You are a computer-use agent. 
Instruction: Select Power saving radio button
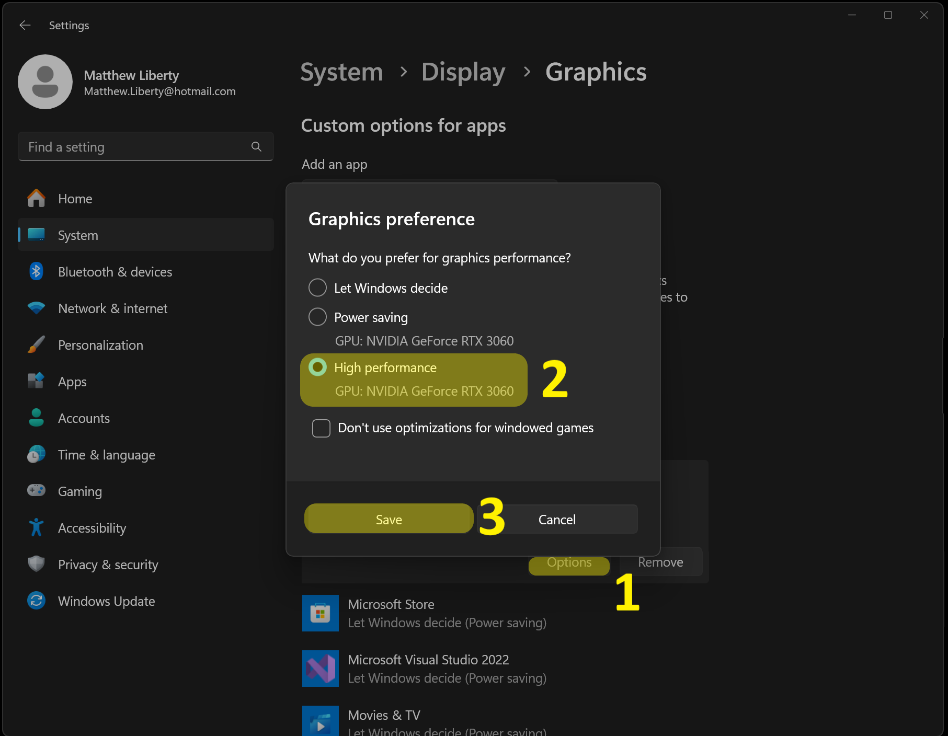click(317, 317)
